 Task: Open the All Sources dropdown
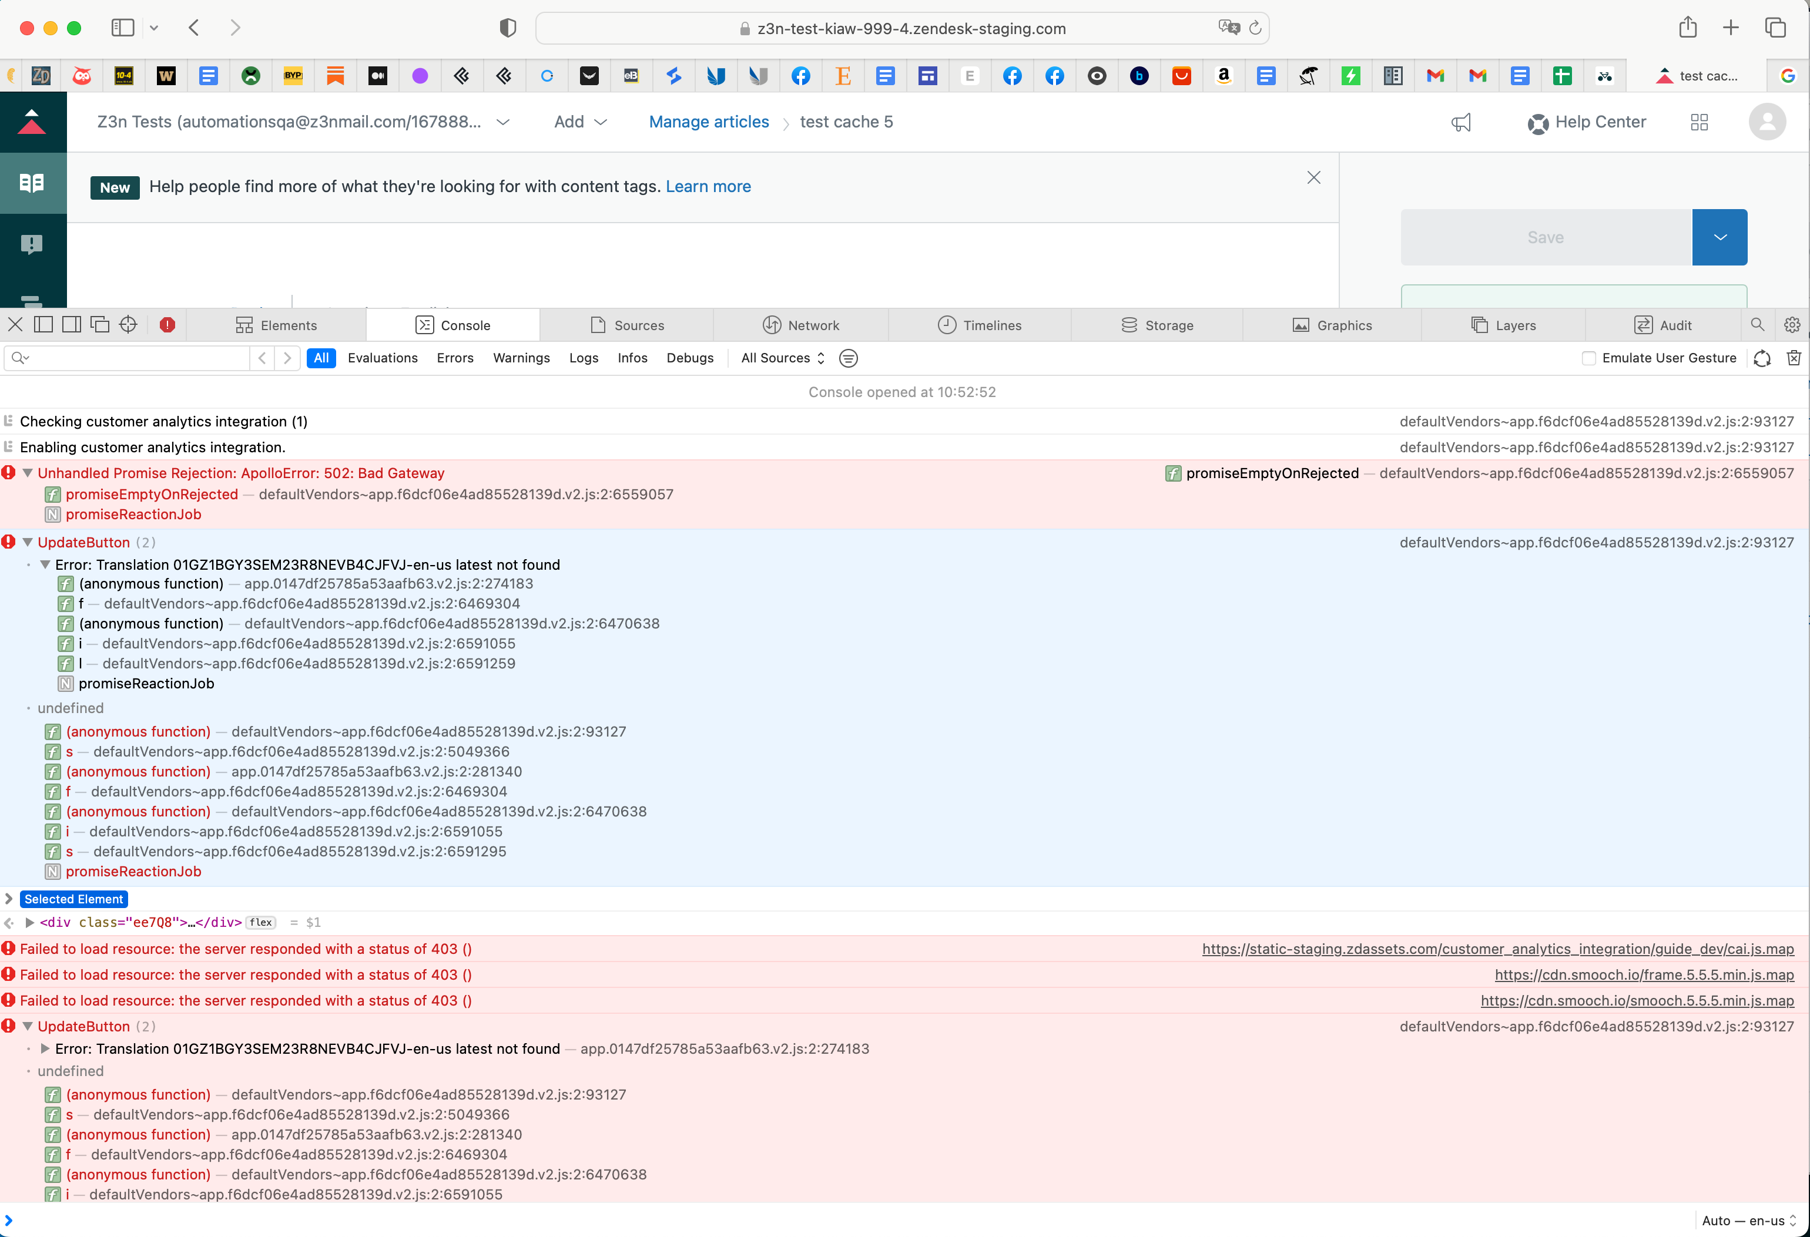coord(782,358)
